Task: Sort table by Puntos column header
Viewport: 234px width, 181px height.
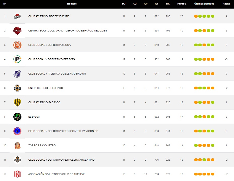Action: click(x=182, y=4)
